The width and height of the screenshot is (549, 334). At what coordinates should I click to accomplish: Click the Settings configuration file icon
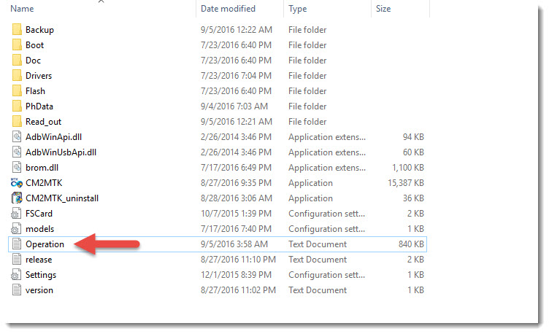coord(16,275)
